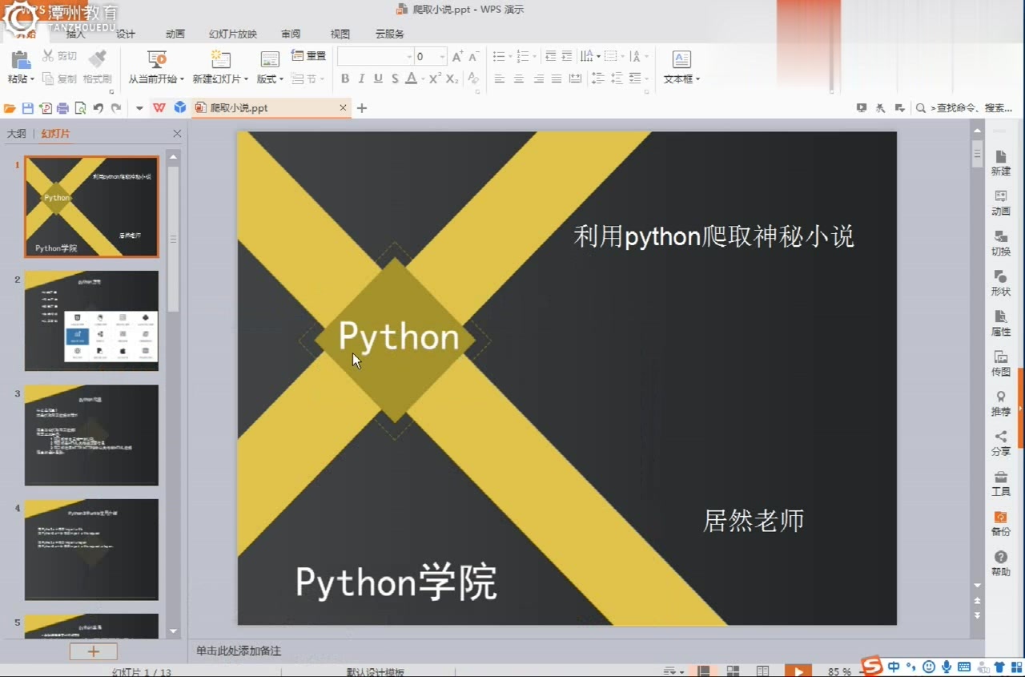The height and width of the screenshot is (677, 1025).
Task: Decrease font size with A- icon
Action: (473, 56)
